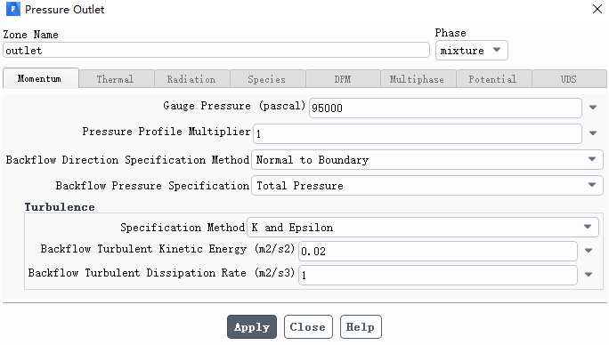
Task: Expand Backflow Turbulent Dissipation Rate options arrow
Action: [x=589, y=275]
